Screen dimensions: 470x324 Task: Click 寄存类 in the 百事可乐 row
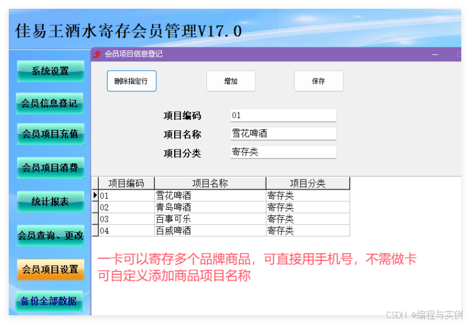(308, 219)
